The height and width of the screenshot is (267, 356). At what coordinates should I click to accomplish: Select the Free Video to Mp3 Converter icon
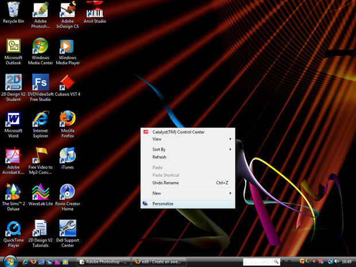click(x=40, y=161)
